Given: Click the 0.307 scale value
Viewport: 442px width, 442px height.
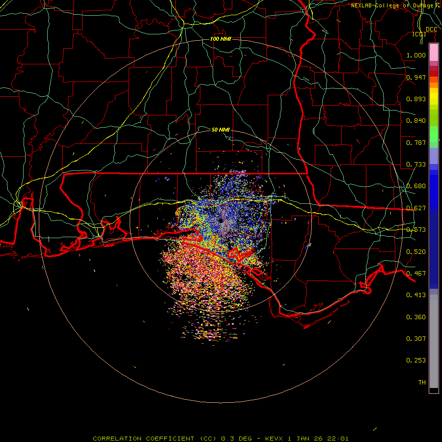Looking at the screenshot, I should [x=416, y=339].
